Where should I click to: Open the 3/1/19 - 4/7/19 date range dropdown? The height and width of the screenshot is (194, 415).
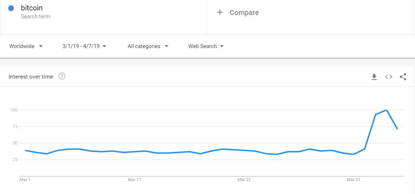click(x=84, y=46)
